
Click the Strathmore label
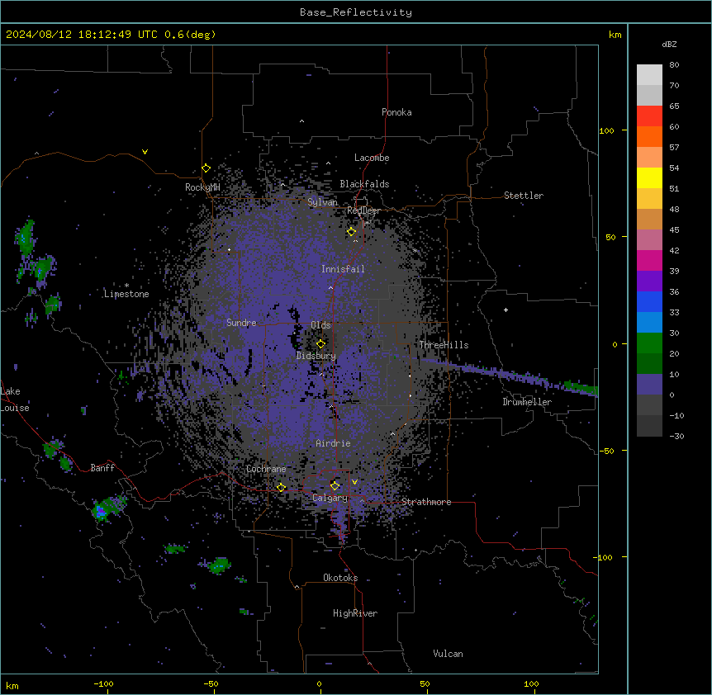tap(426, 502)
